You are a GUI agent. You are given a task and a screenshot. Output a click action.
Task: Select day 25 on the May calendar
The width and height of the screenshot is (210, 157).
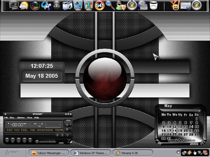[x=175, y=134]
